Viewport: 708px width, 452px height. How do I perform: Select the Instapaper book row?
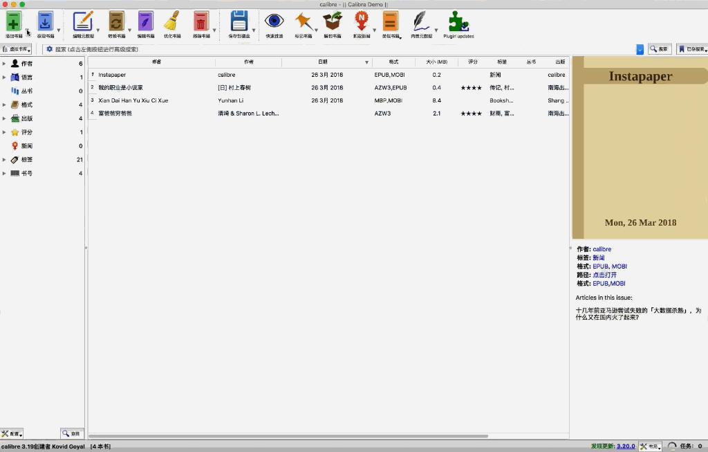click(328, 75)
